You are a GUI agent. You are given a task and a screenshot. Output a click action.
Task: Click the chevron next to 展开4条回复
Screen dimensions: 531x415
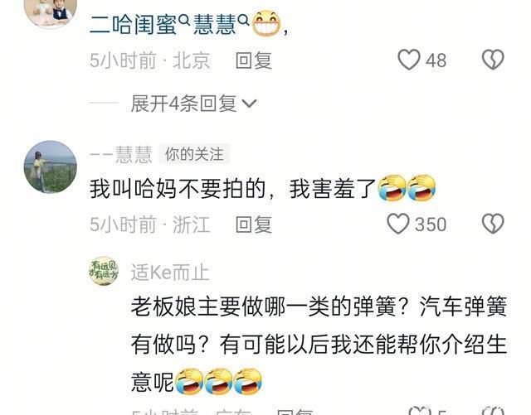pos(250,104)
